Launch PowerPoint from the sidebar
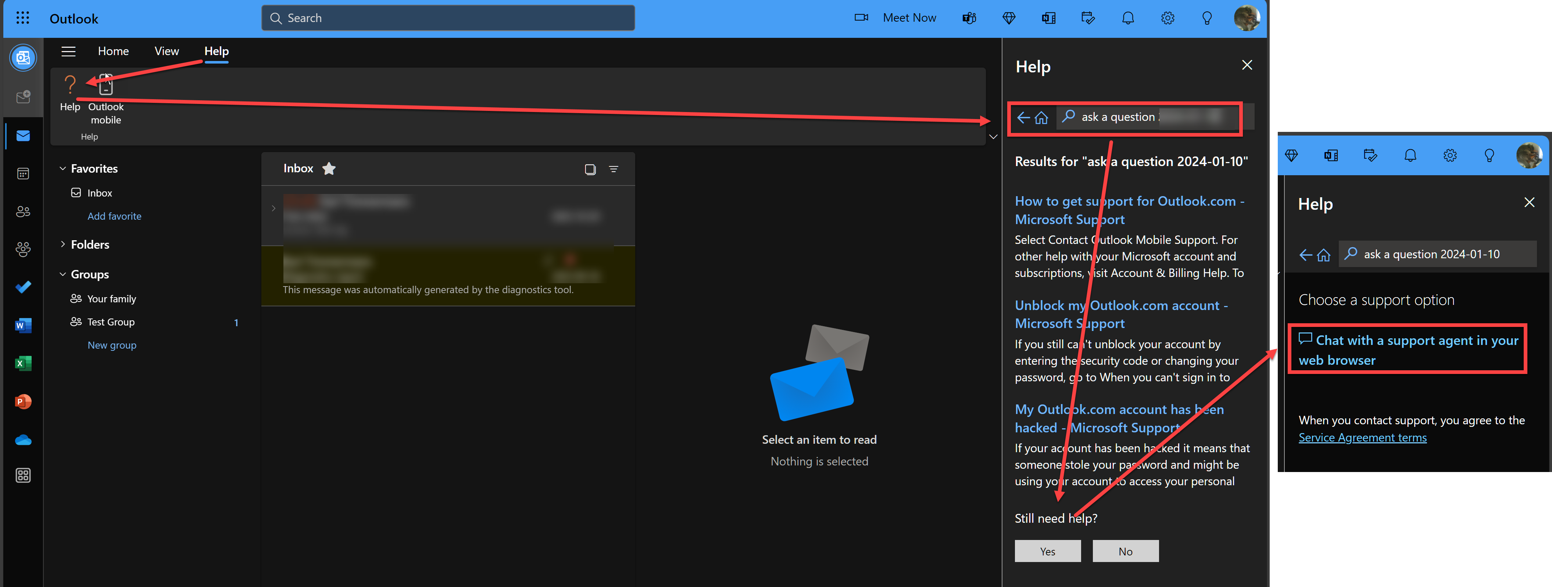 23,401
